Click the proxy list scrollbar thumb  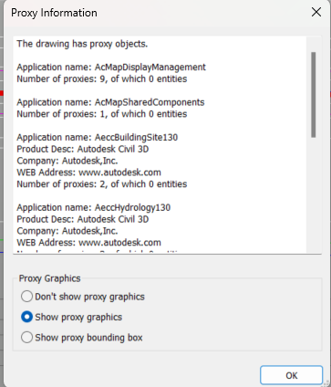coord(314,95)
